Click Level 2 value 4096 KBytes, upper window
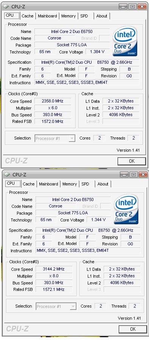Screen dimensions: 149x344 (121, 115)
